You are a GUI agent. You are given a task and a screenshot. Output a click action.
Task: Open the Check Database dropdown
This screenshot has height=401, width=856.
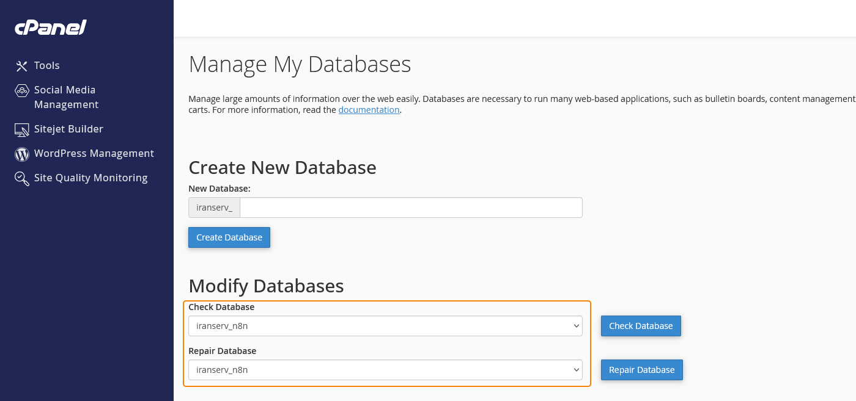pos(385,325)
